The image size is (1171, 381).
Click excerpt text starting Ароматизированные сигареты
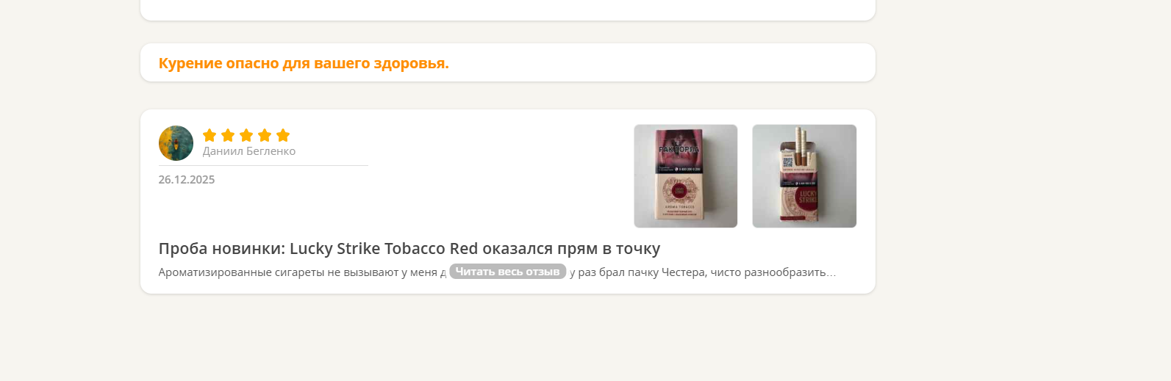point(302,272)
